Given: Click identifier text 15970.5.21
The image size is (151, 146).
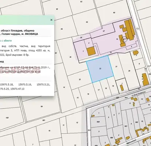Looking at the screenshot, I should coord(43,85).
